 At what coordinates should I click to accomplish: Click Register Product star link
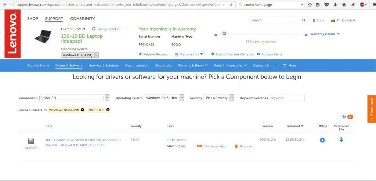153,54
